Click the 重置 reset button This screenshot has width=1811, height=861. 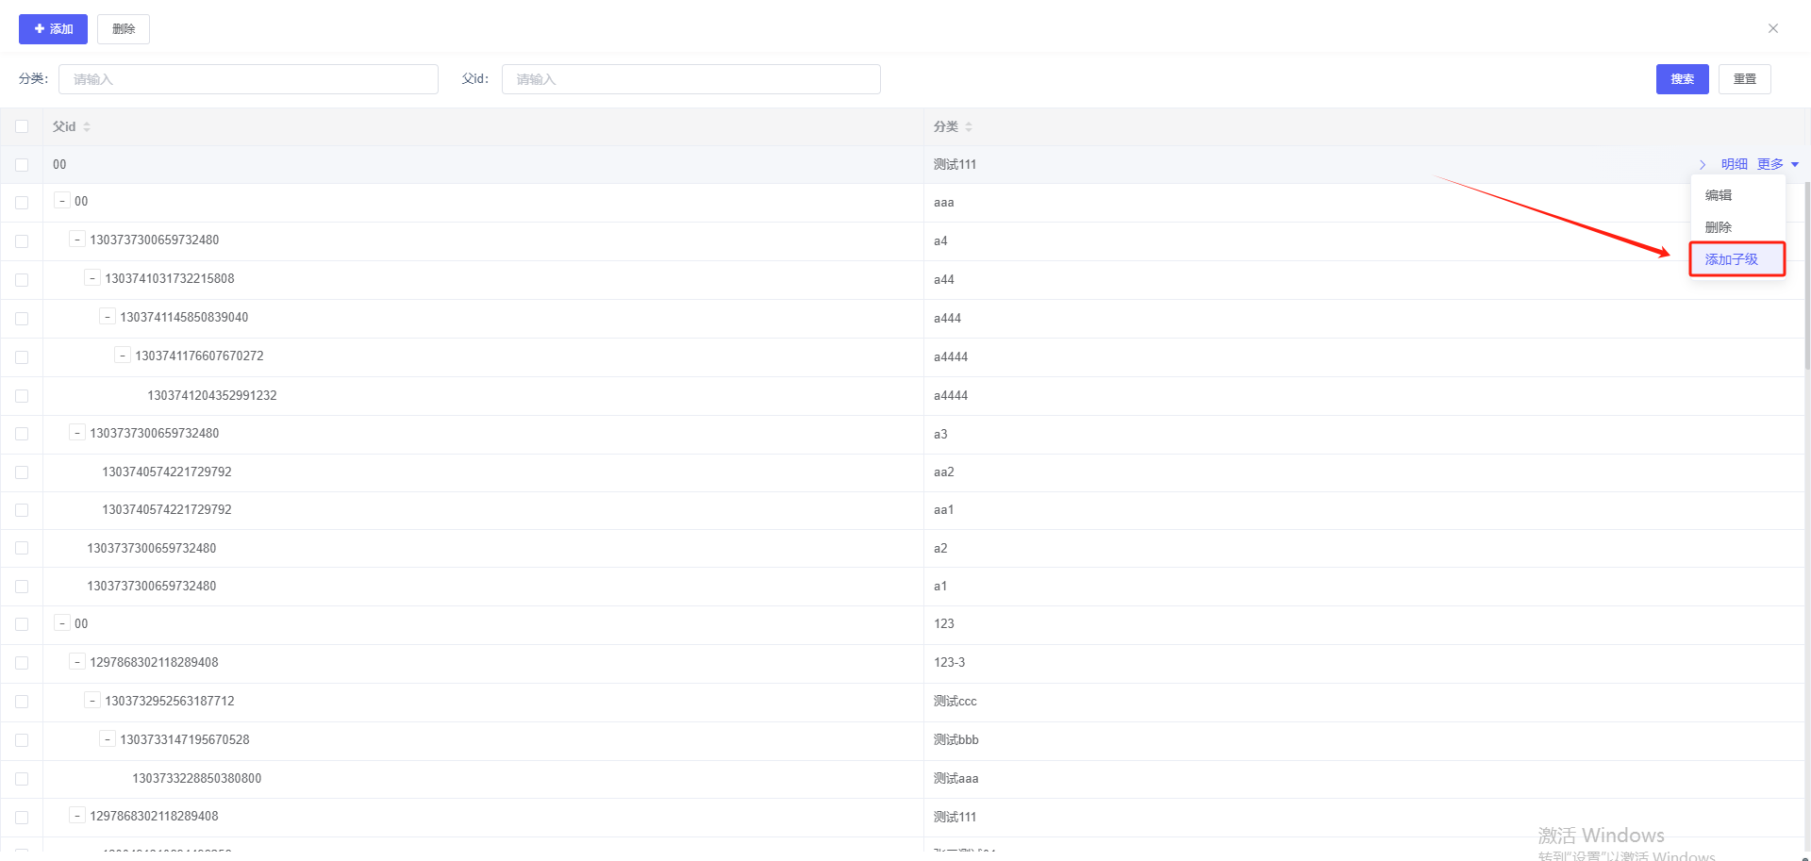[x=1744, y=79]
